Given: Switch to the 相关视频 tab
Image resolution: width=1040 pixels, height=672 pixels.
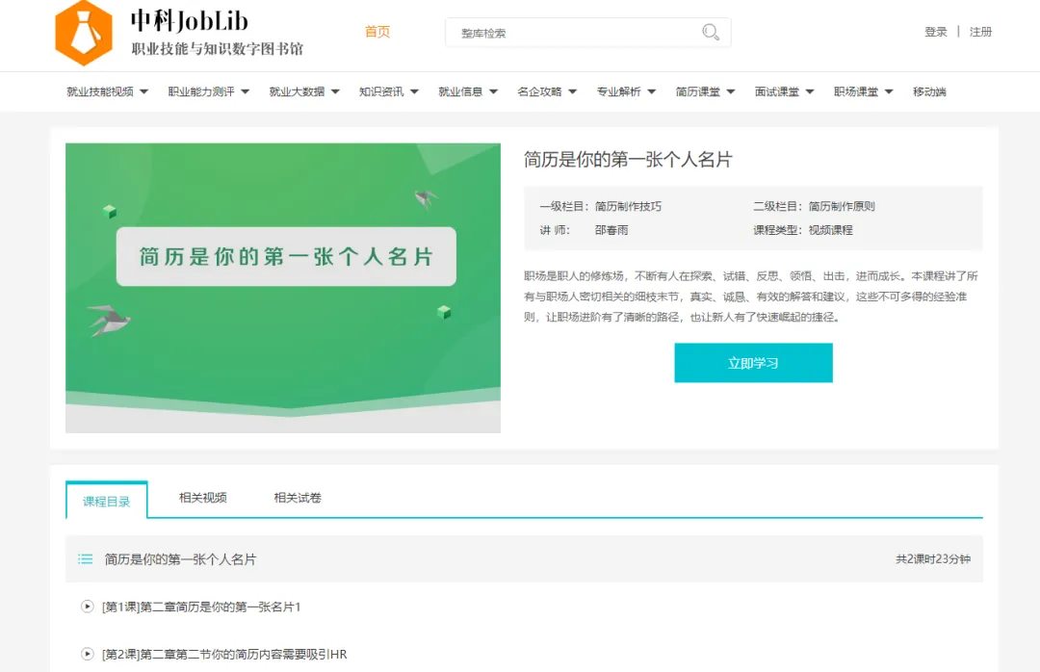Looking at the screenshot, I should click(203, 498).
